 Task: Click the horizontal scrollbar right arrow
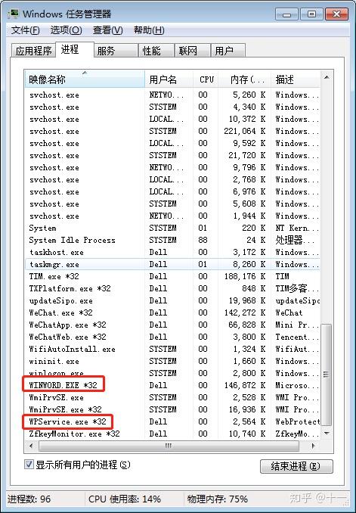pos(314,446)
